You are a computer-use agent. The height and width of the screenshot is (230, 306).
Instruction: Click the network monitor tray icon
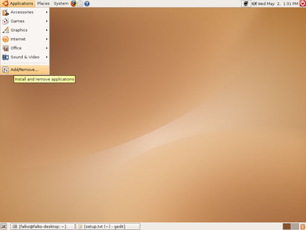(246, 3)
